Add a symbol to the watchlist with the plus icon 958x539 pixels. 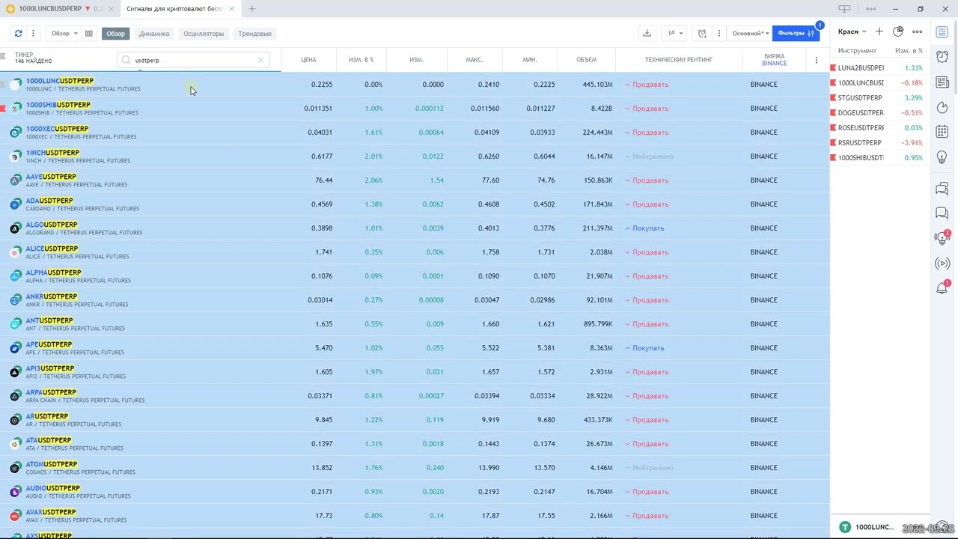pyautogui.click(x=879, y=31)
